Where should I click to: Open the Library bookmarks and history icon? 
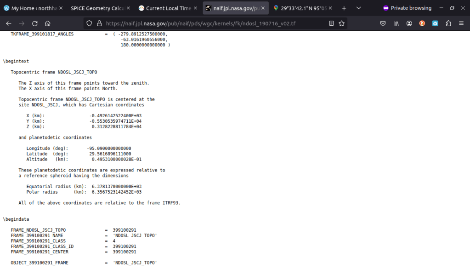click(396, 23)
